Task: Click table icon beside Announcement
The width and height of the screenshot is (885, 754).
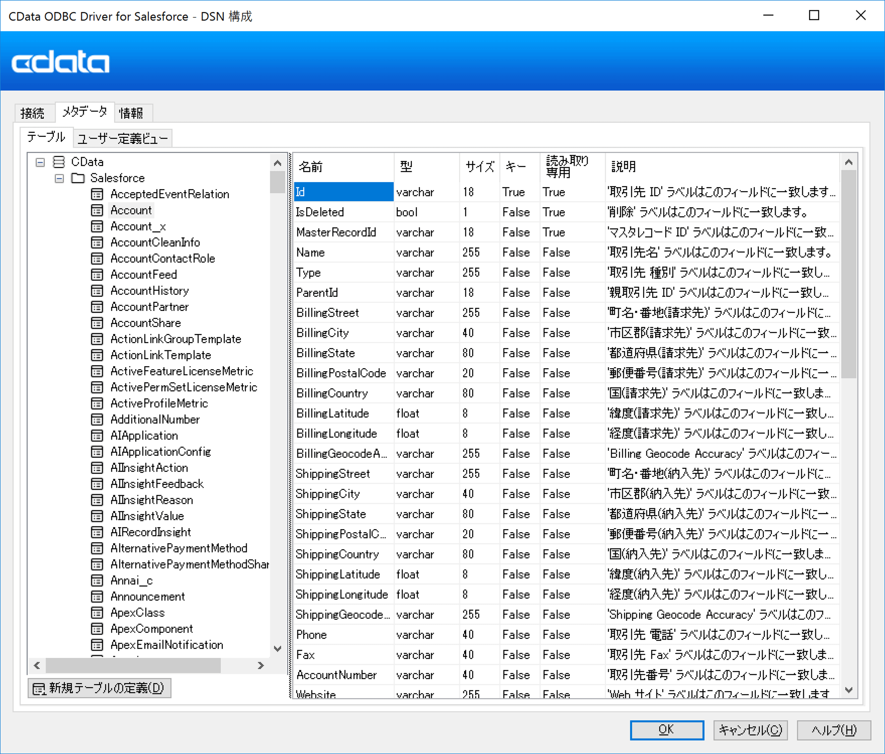Action: tap(97, 596)
